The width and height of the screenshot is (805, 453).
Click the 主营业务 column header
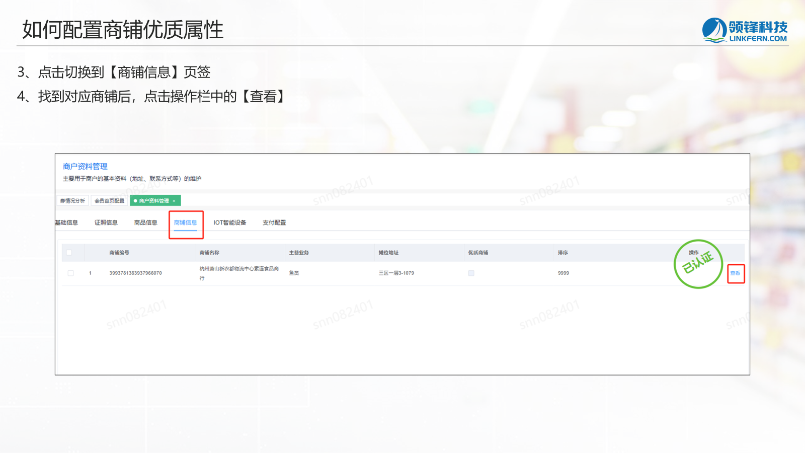point(299,253)
